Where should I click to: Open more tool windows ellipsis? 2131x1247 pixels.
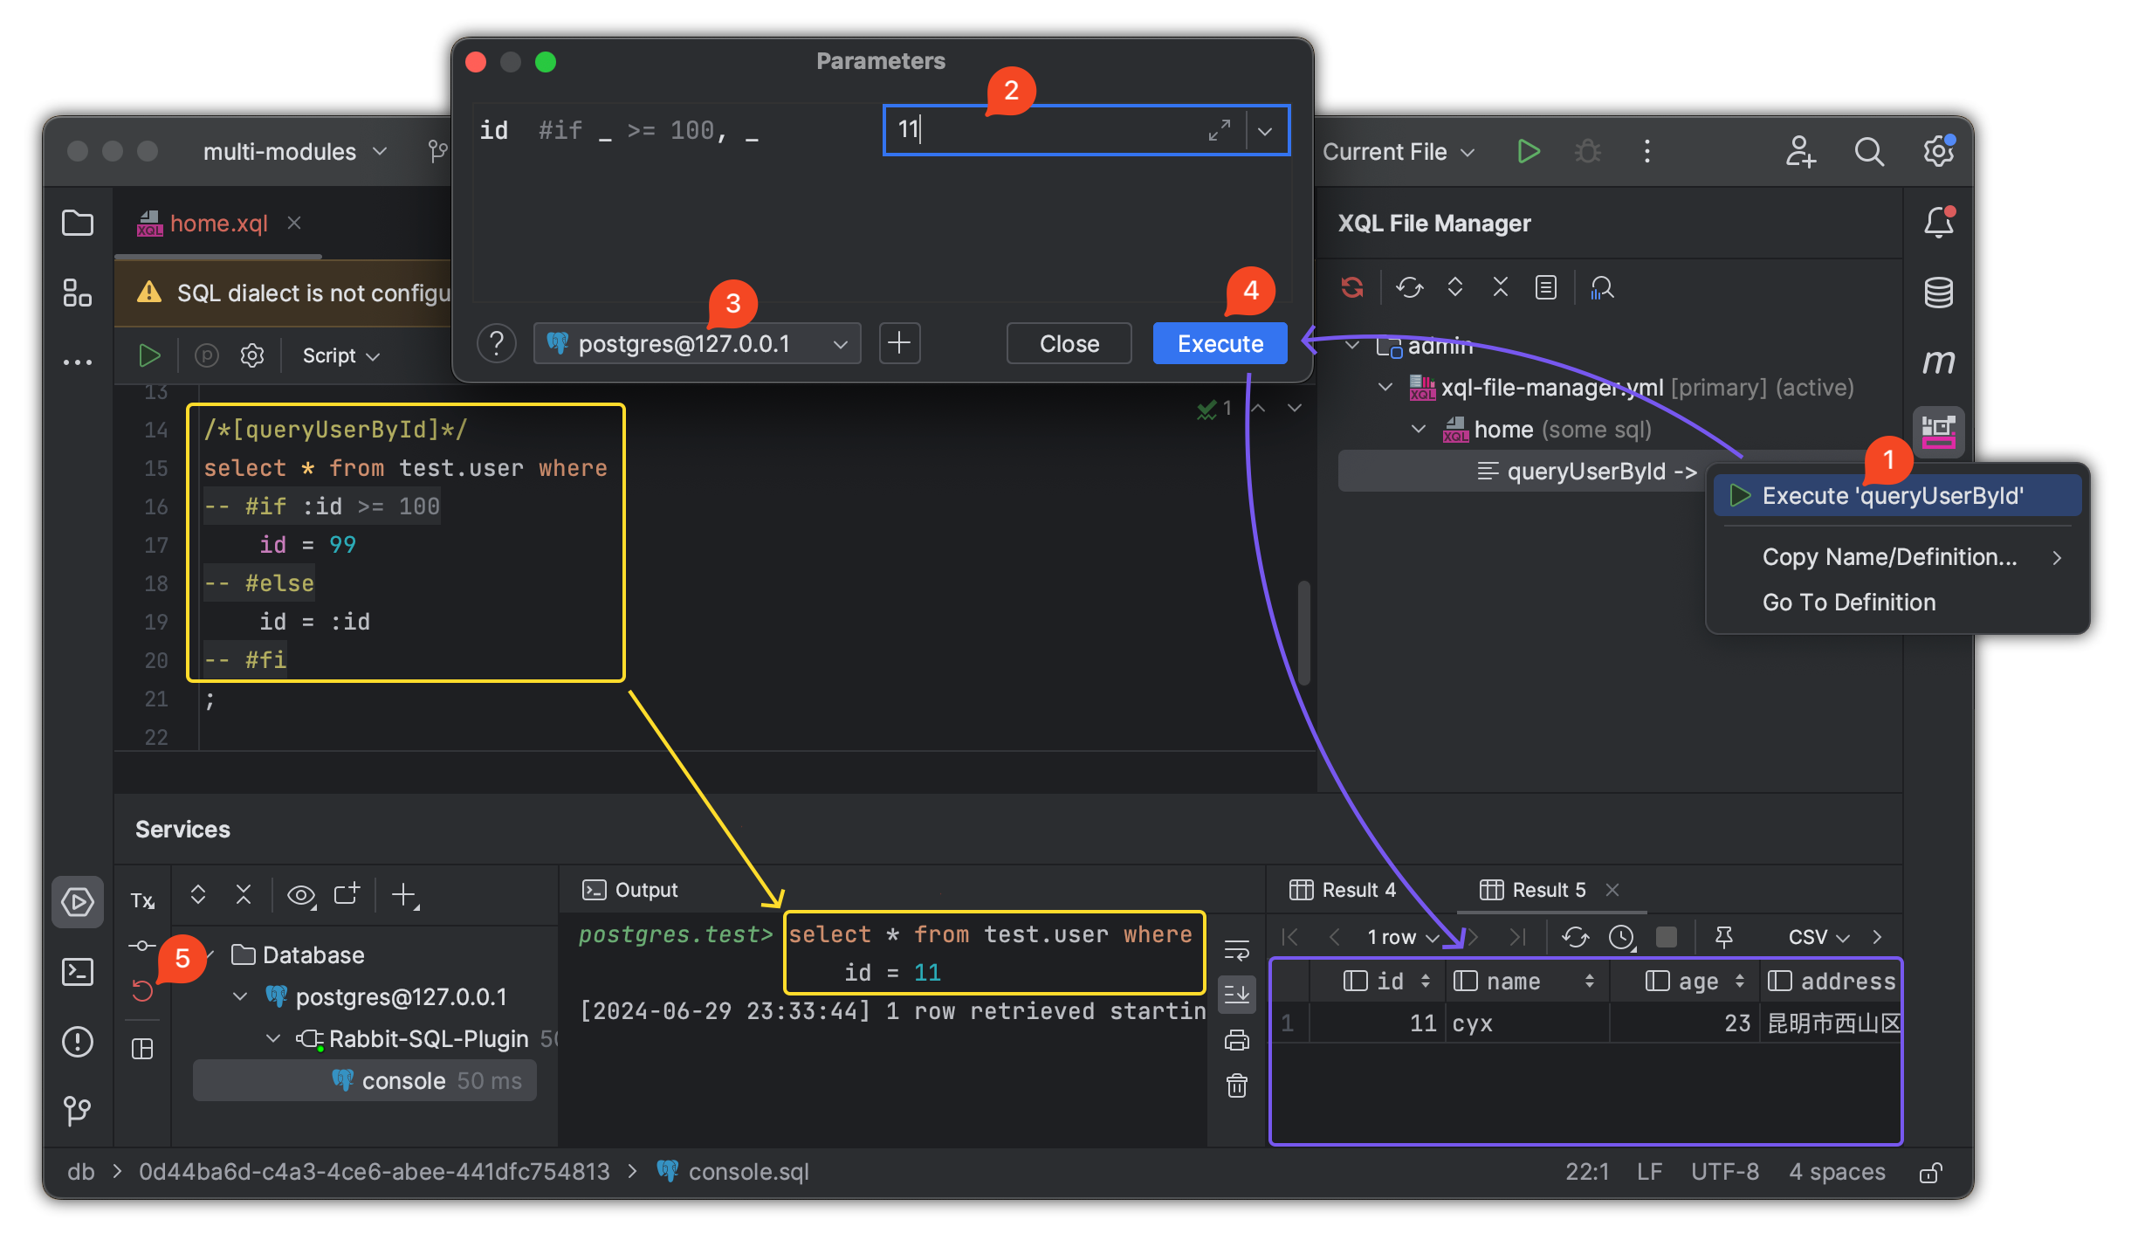point(78,361)
